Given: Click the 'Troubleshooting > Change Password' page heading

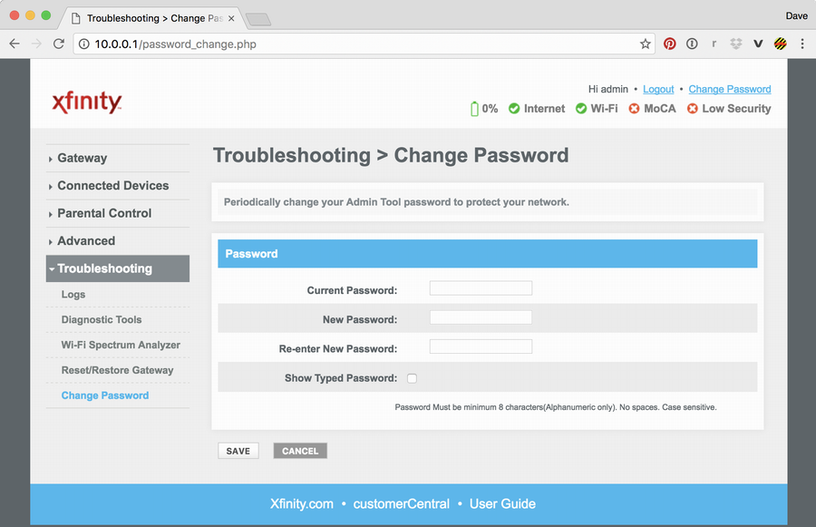Looking at the screenshot, I should point(391,155).
